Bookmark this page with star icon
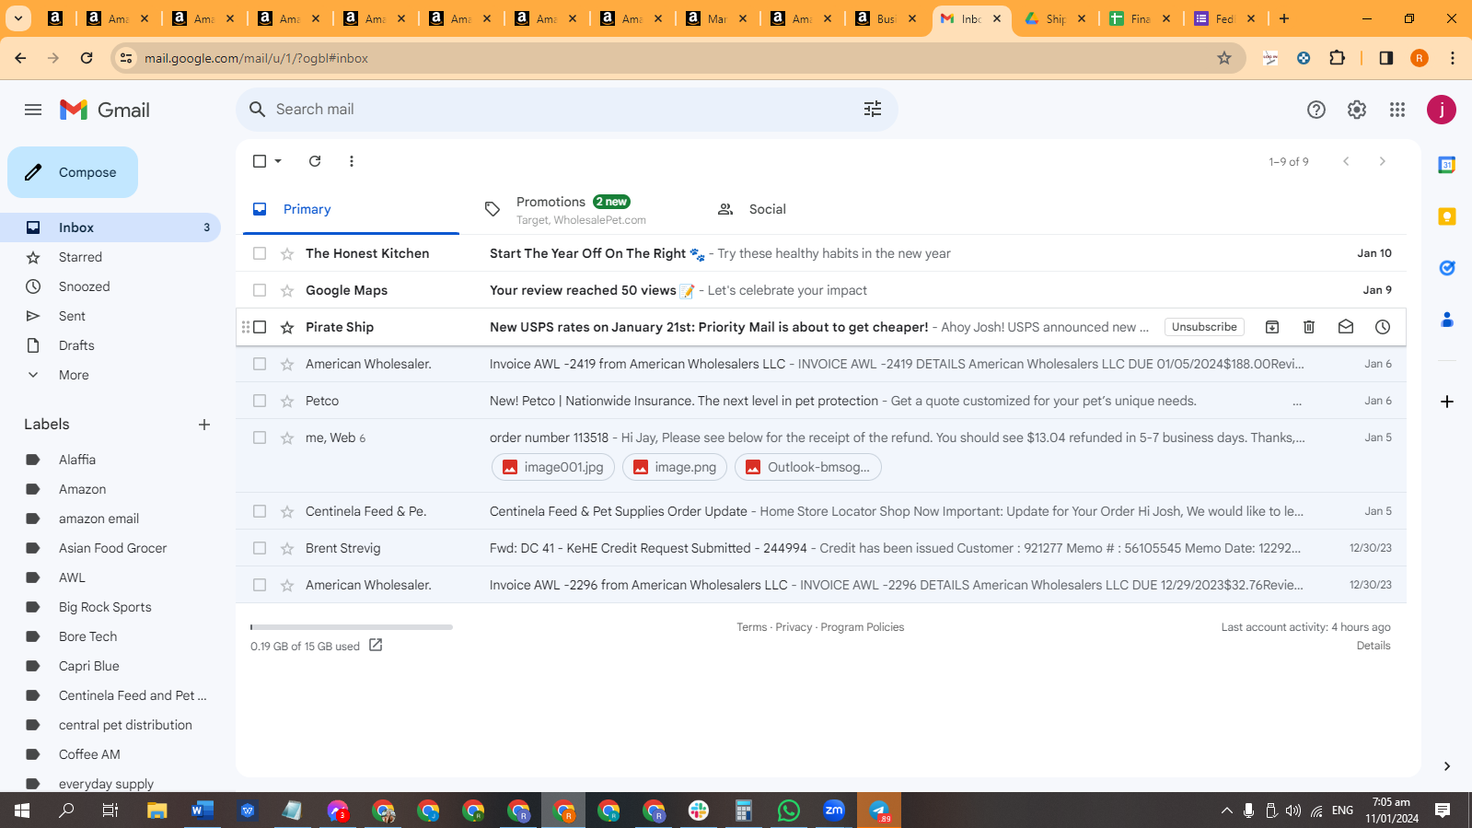The image size is (1472, 828). click(x=1224, y=58)
